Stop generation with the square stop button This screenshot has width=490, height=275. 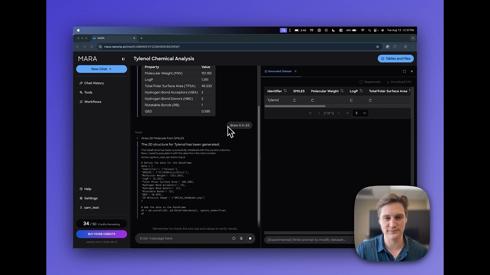pyautogui.click(x=250, y=238)
